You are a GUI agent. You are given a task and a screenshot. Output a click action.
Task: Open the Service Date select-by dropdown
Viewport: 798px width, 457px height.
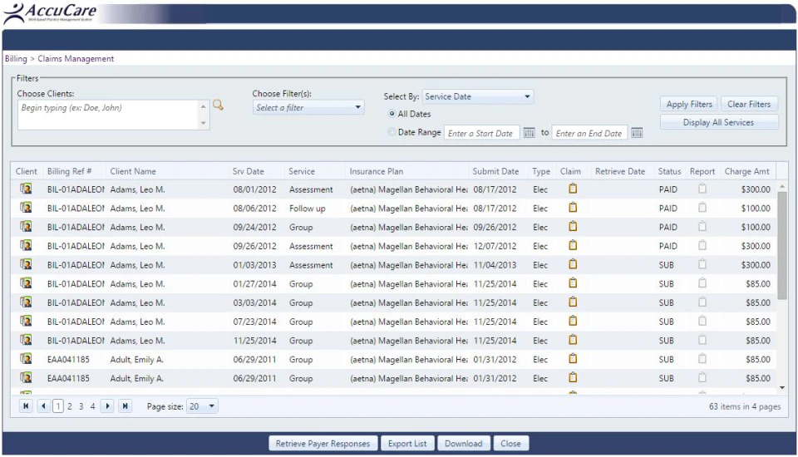pos(478,96)
